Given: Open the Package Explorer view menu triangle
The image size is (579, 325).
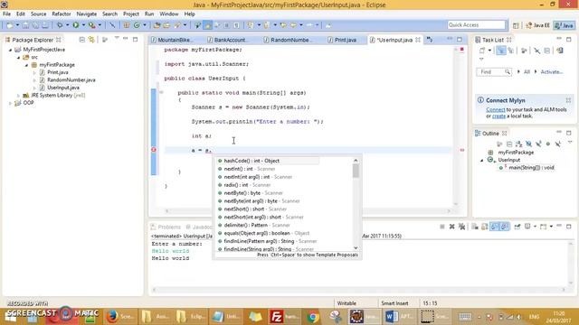Looking at the screenshot, I should click(x=117, y=38).
